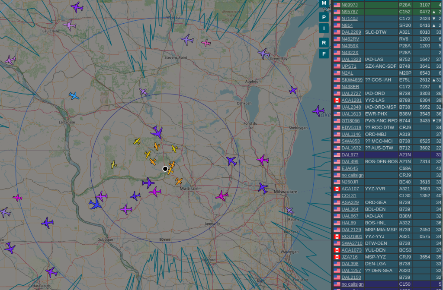
Task: Open the ROU1901 callsign link
Action: 351,236
